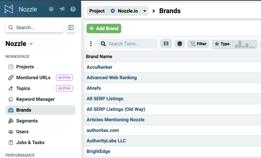Click the layers grouping icon

pos(180,44)
